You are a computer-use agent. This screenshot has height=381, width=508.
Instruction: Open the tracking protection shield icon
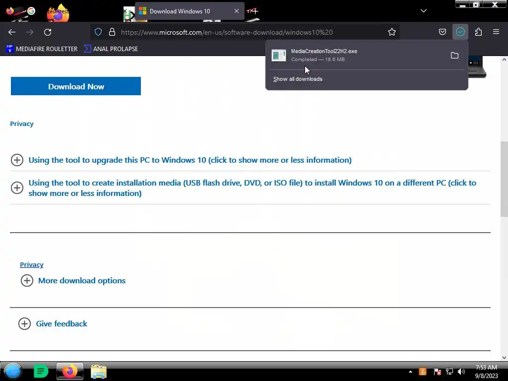pyautogui.click(x=98, y=32)
